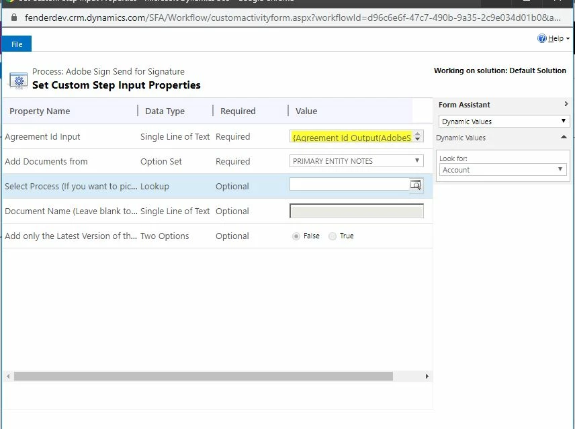Click the Property Name column header
The image size is (575, 429).
tap(40, 111)
